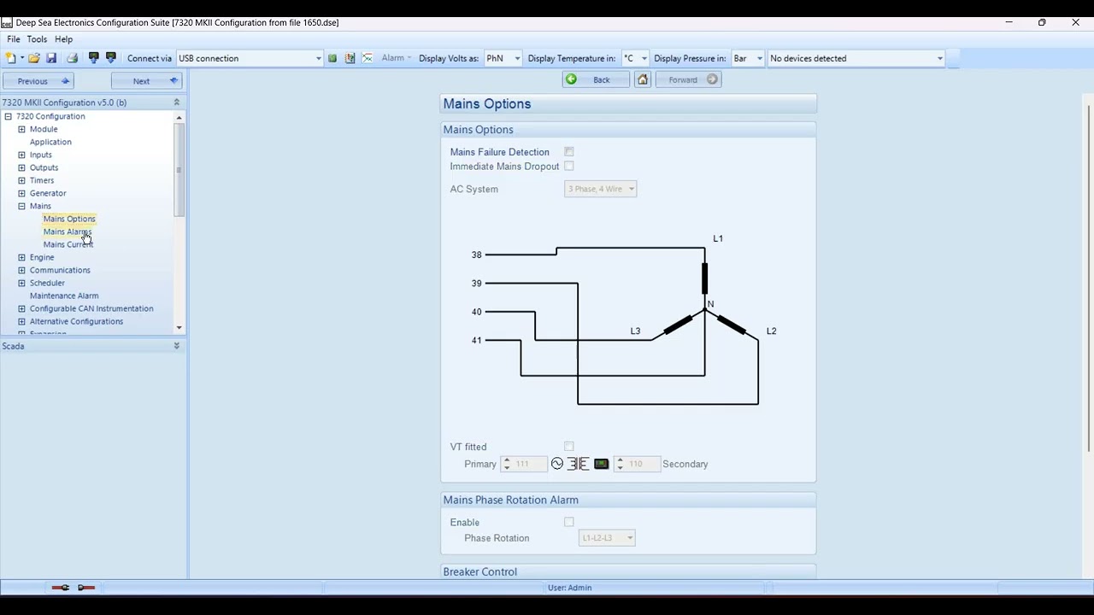The height and width of the screenshot is (615, 1094).
Task: Expand Alternative Configurations node
Action: tap(21, 321)
